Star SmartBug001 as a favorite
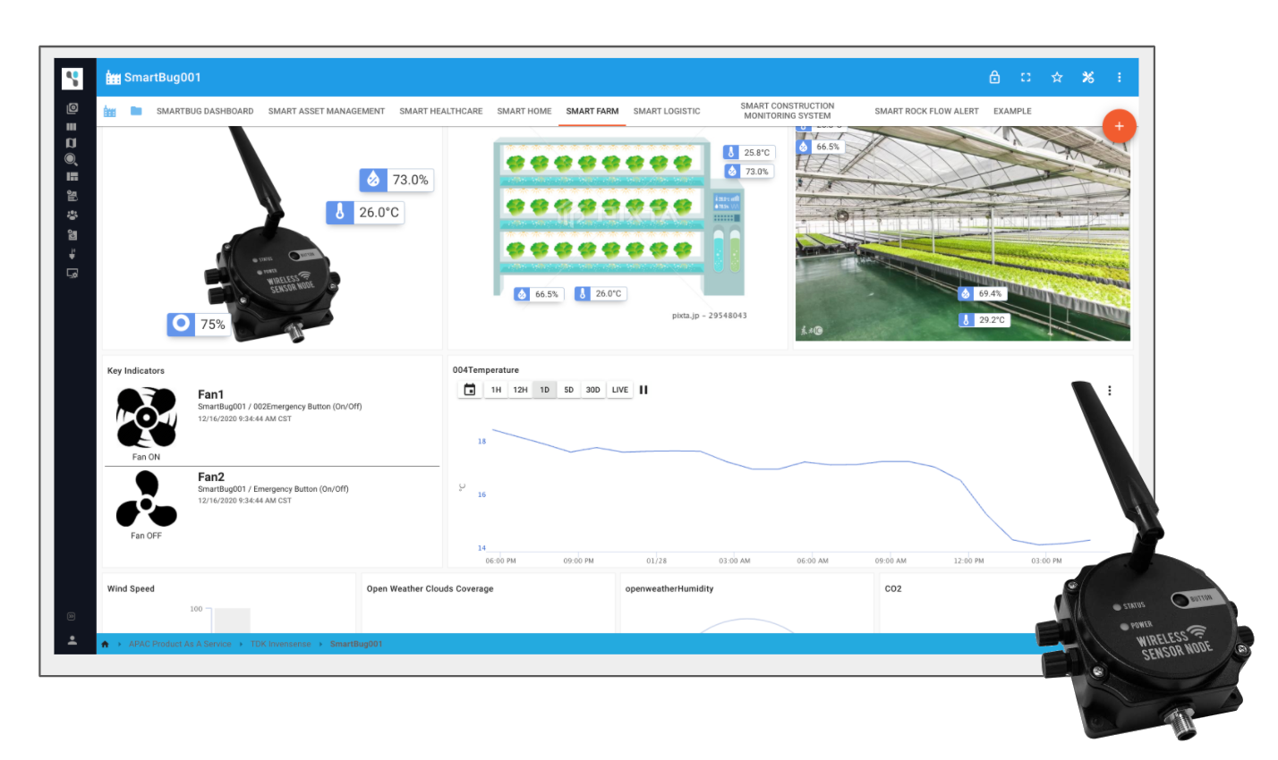This screenshot has width=1278, height=760. (1057, 78)
